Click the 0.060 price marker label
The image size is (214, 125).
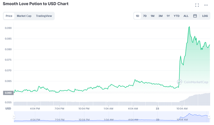point(8,93)
